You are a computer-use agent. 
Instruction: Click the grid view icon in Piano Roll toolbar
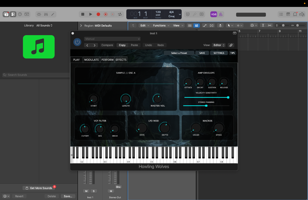[x=190, y=25]
